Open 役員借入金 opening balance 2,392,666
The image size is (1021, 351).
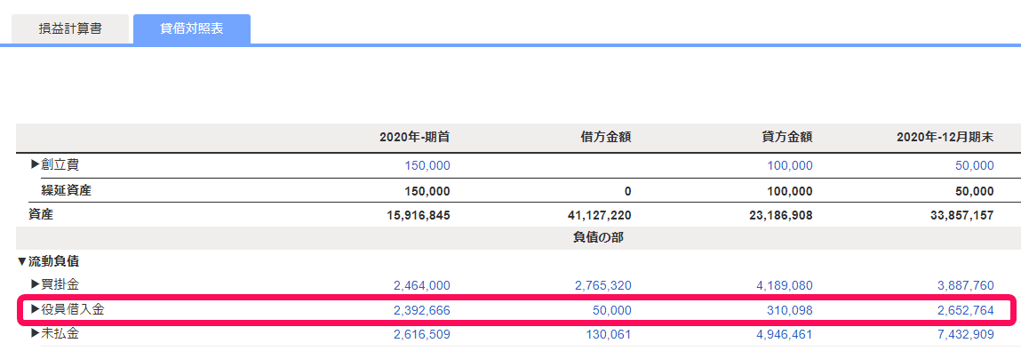coord(421,310)
